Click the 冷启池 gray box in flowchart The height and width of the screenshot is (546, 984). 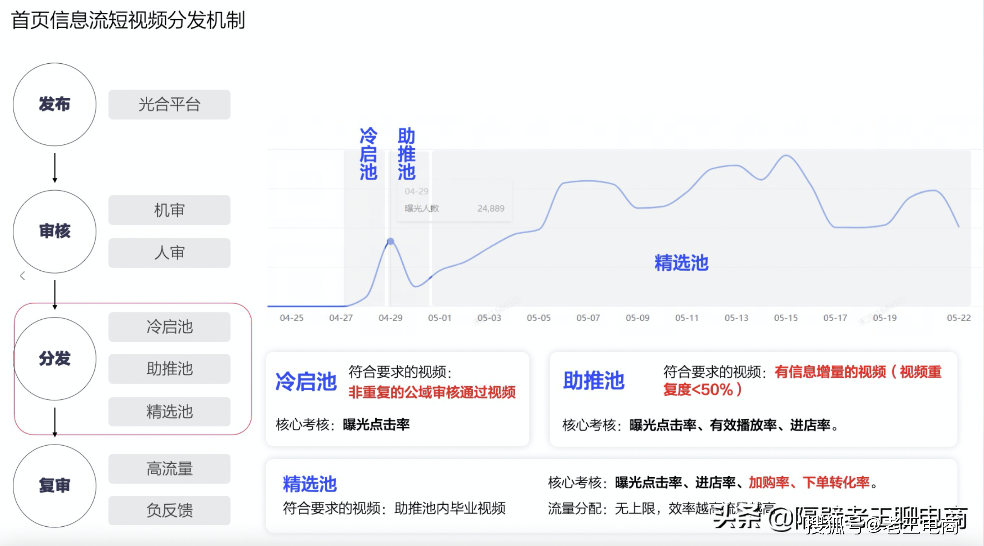click(169, 327)
